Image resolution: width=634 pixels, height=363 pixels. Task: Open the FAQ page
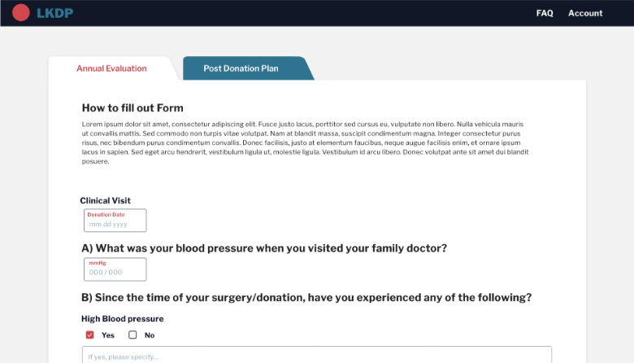[x=545, y=13]
